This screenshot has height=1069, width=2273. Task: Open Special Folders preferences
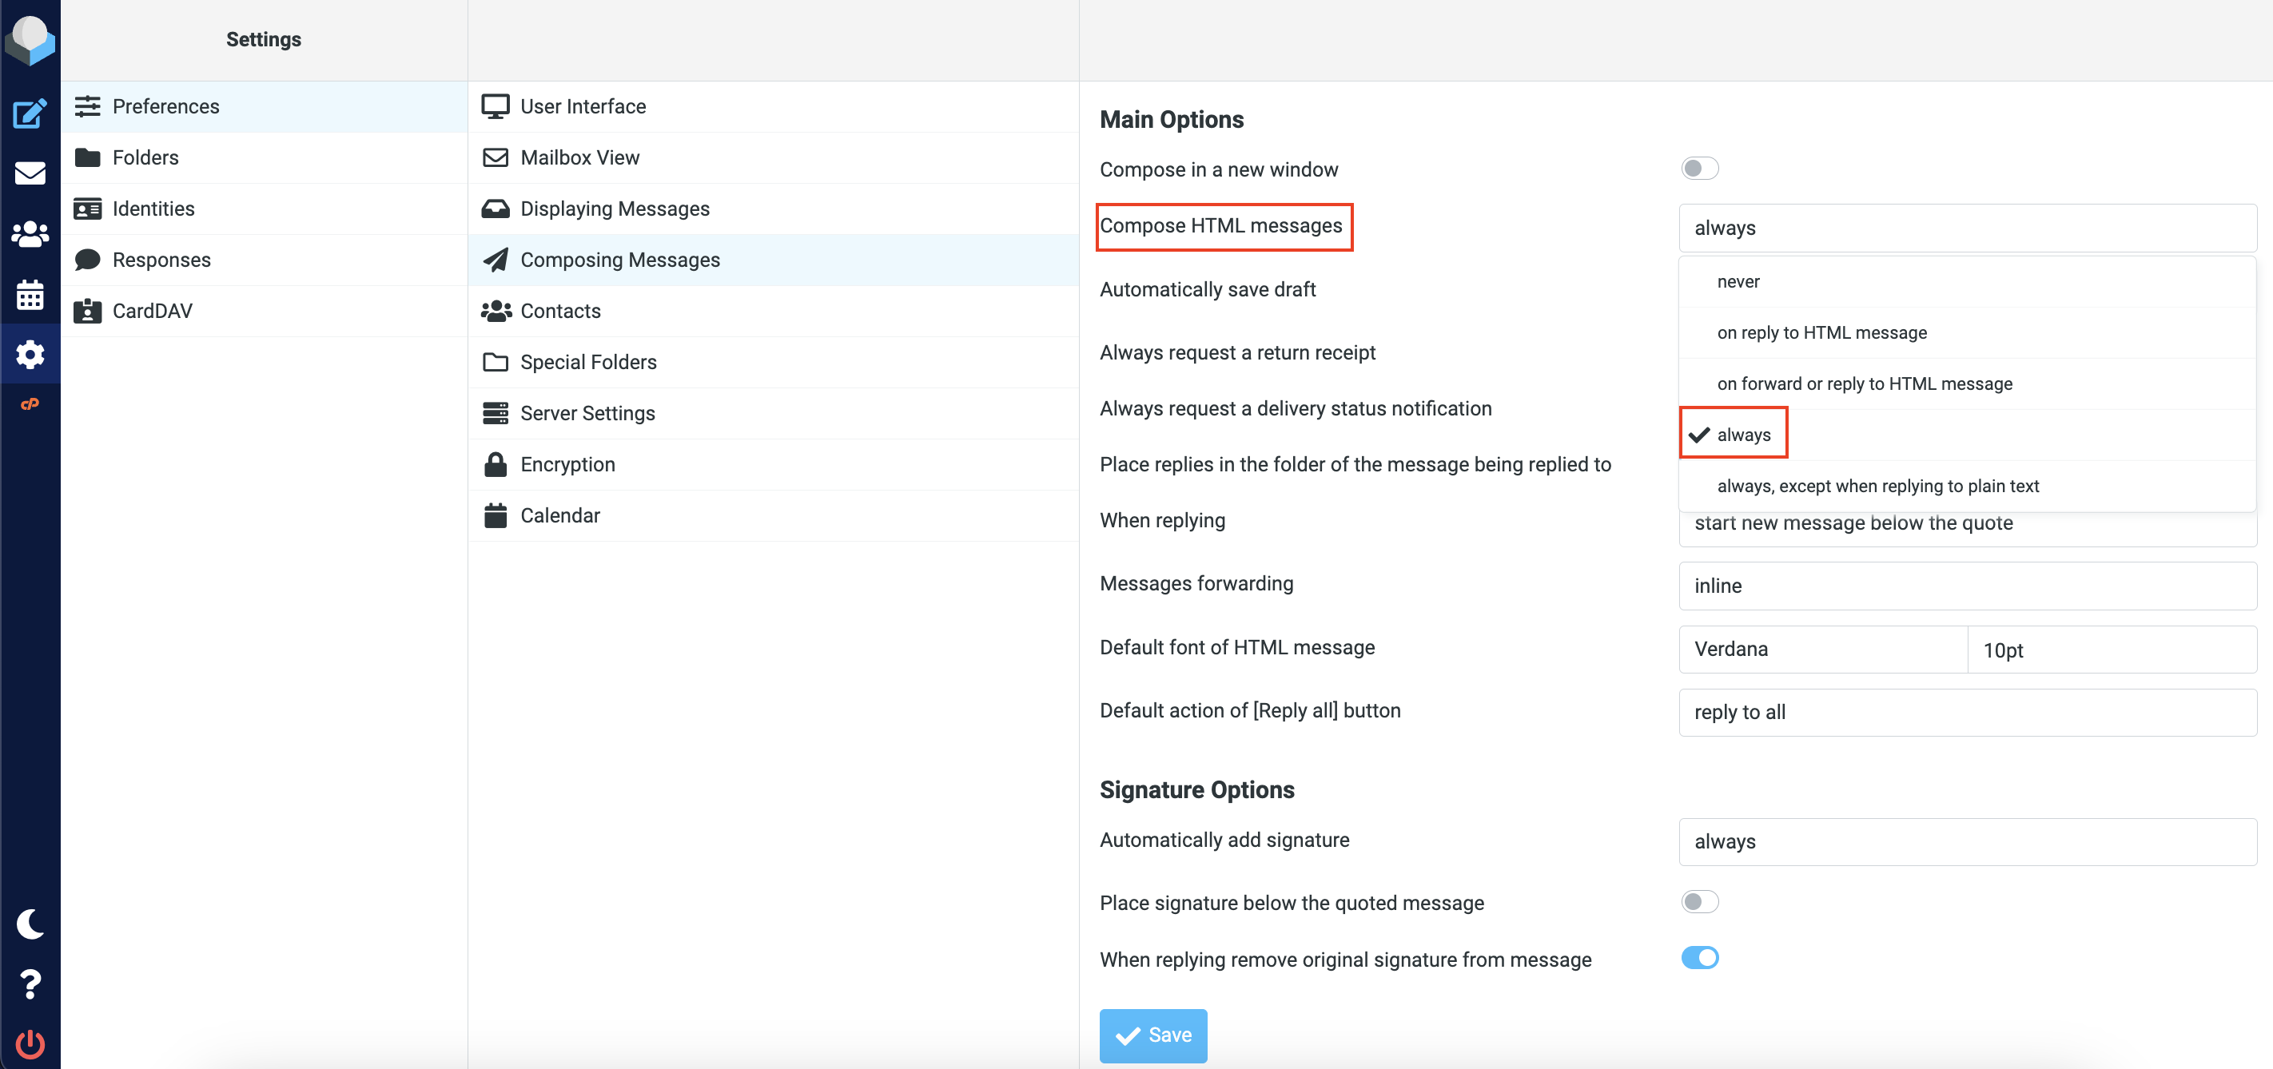pyautogui.click(x=773, y=362)
